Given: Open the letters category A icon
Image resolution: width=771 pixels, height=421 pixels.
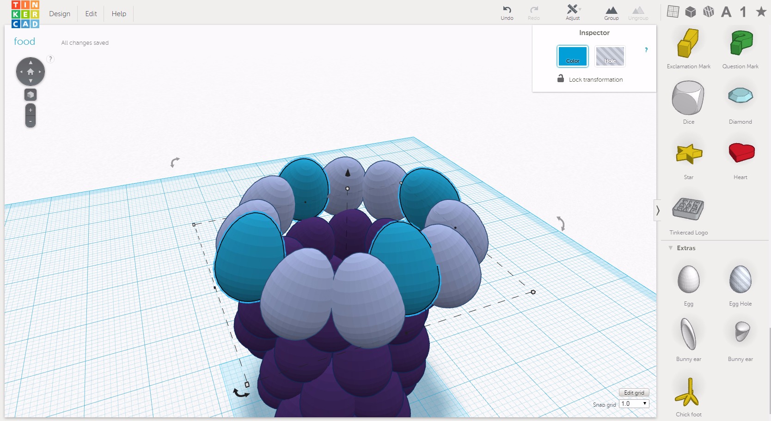Looking at the screenshot, I should pos(726,12).
